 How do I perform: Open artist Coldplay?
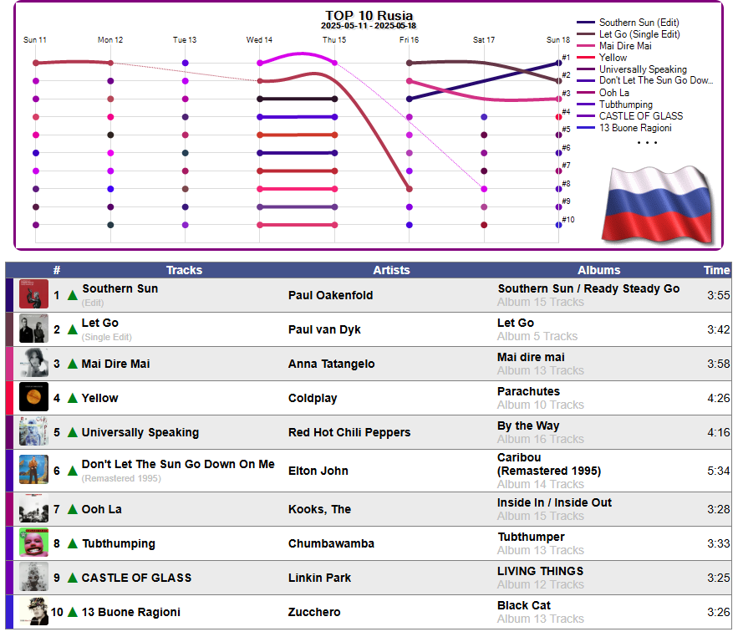(313, 398)
